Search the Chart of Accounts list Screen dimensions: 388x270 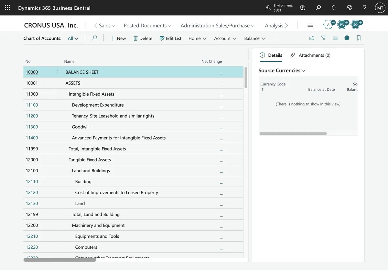click(94, 38)
